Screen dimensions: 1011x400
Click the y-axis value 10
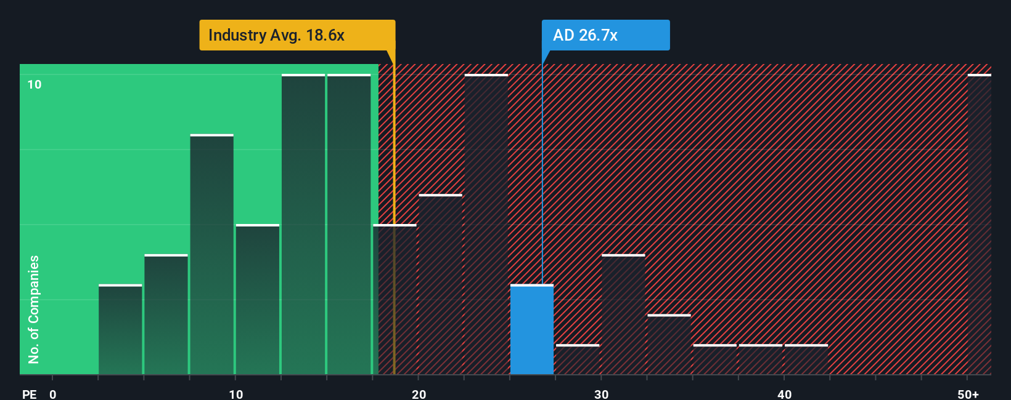click(35, 84)
